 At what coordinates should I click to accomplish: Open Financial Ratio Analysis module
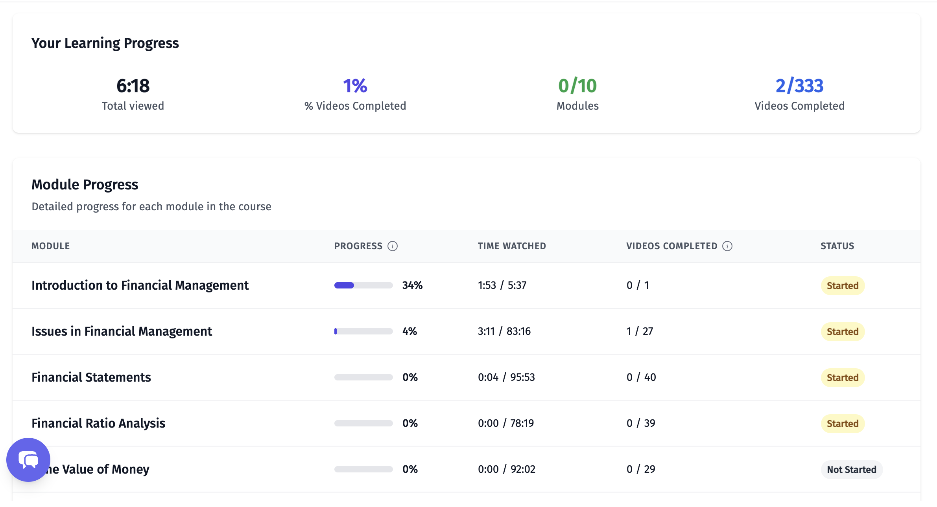[x=98, y=423]
